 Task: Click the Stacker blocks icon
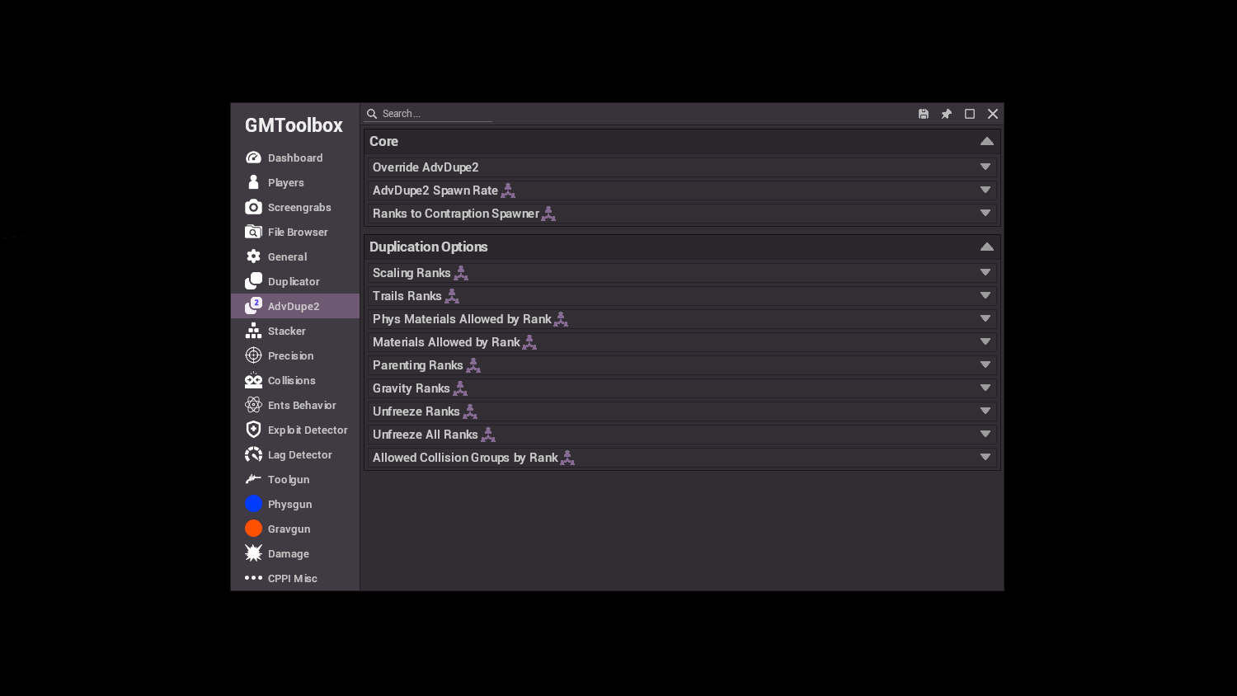(253, 331)
